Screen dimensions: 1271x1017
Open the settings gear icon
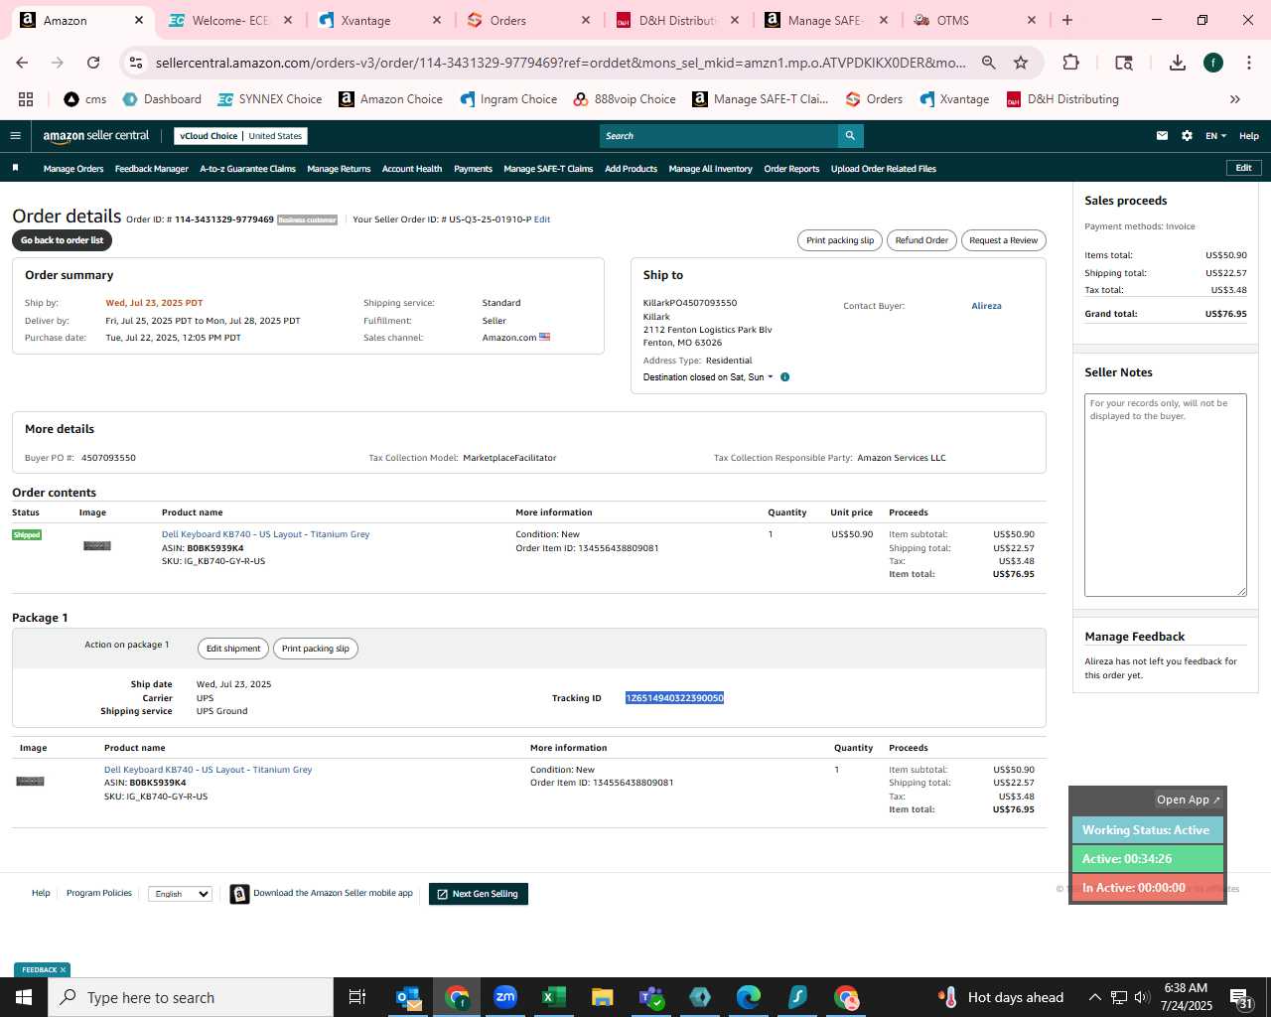pos(1187,136)
